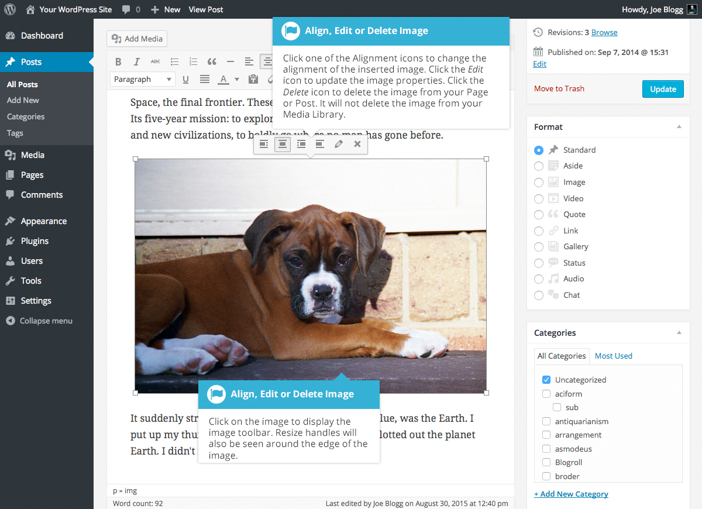Viewport: 702px width, 509px height.
Task: Select the Audio post format
Action: click(x=539, y=279)
